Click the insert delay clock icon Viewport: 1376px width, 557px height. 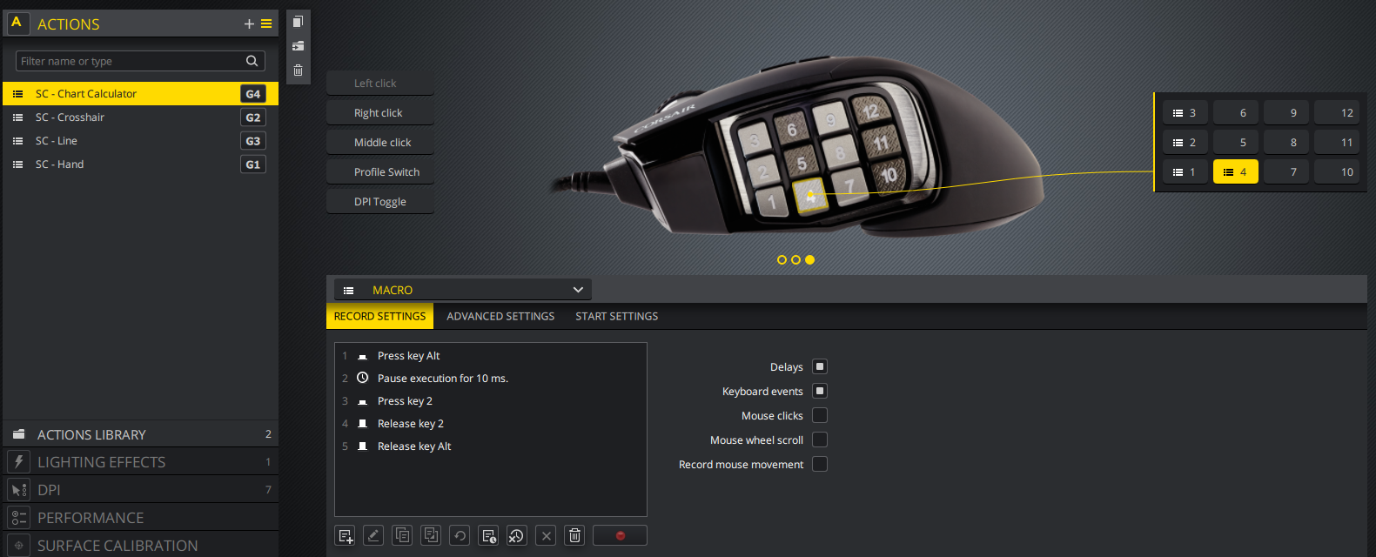coord(488,535)
